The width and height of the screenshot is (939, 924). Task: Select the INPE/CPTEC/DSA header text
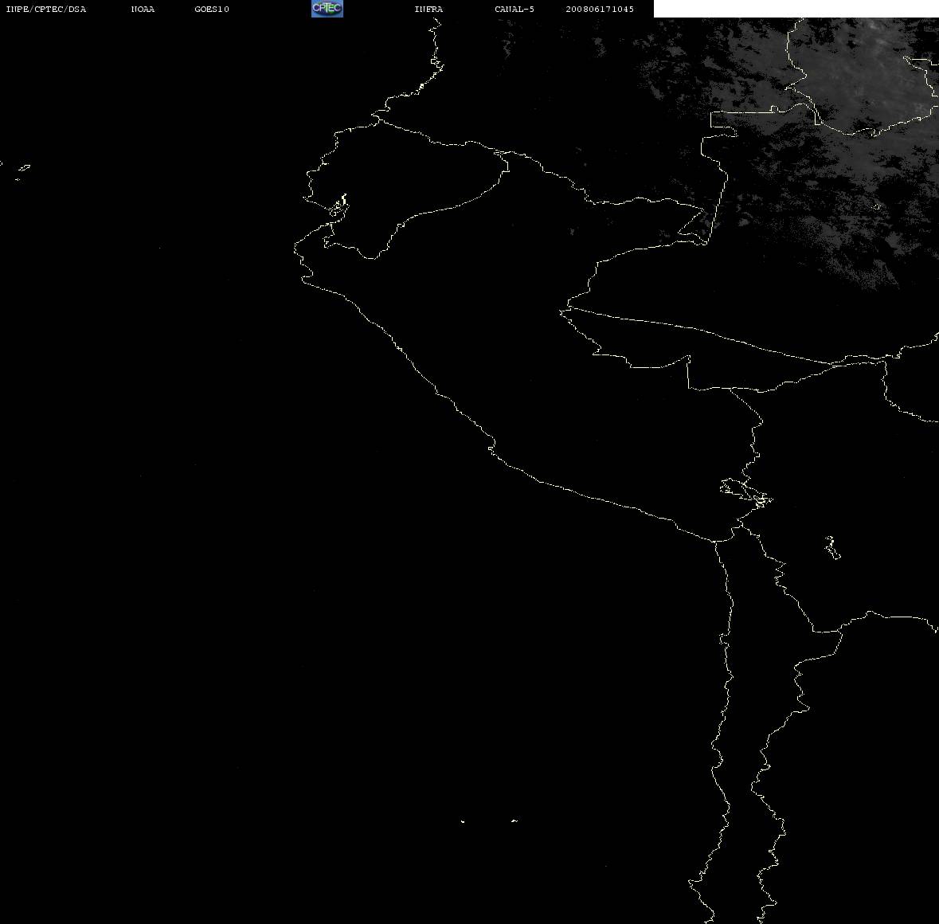point(46,9)
